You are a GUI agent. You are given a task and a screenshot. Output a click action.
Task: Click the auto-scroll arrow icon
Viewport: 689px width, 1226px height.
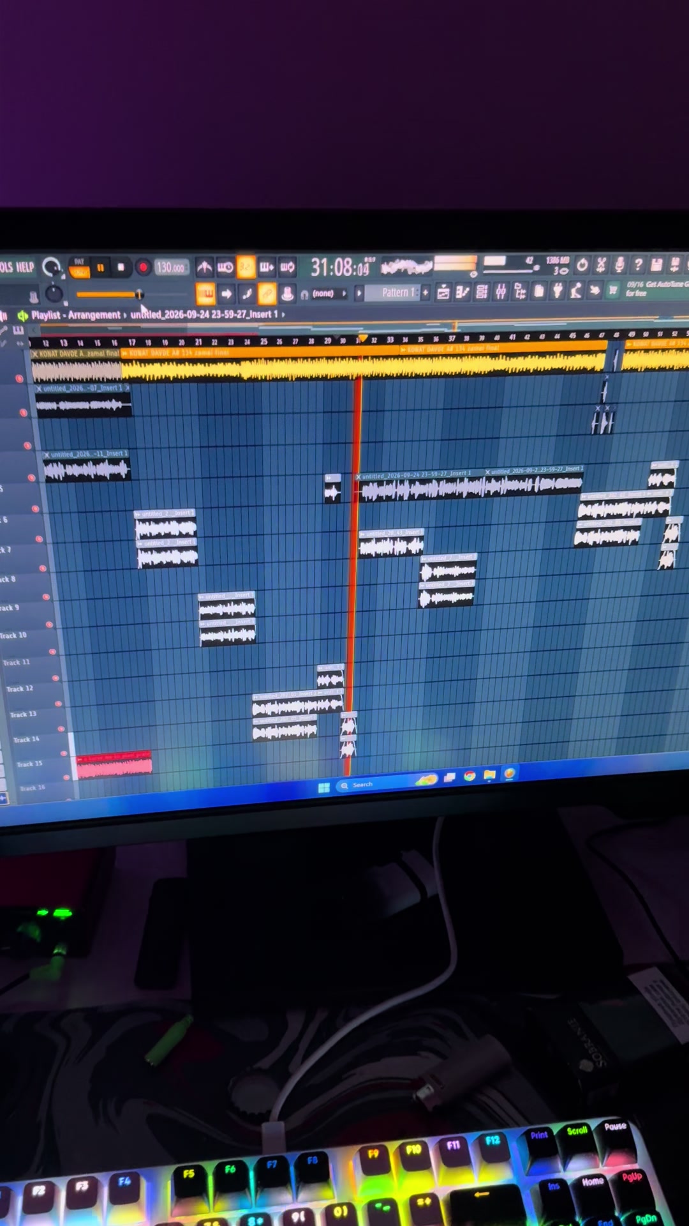[226, 294]
